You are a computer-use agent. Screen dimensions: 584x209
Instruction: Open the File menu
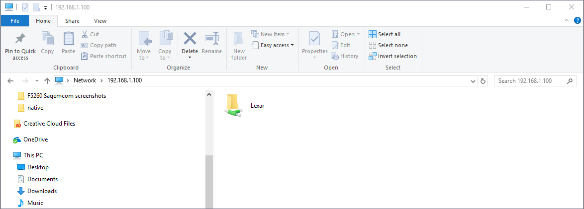click(x=15, y=21)
